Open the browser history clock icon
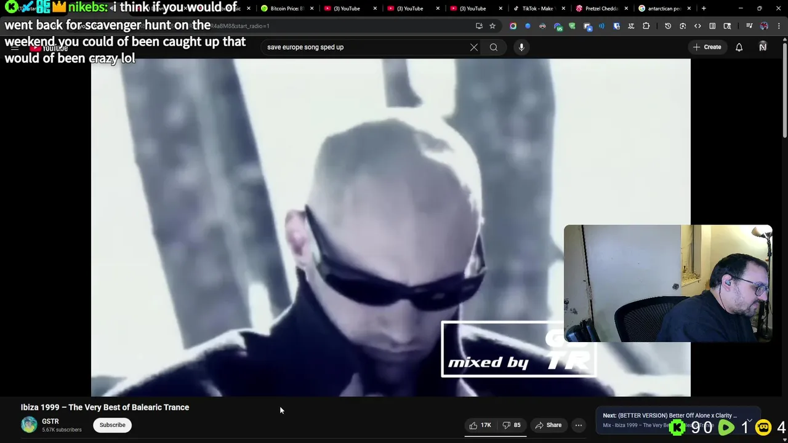This screenshot has width=788, height=443. click(668, 26)
